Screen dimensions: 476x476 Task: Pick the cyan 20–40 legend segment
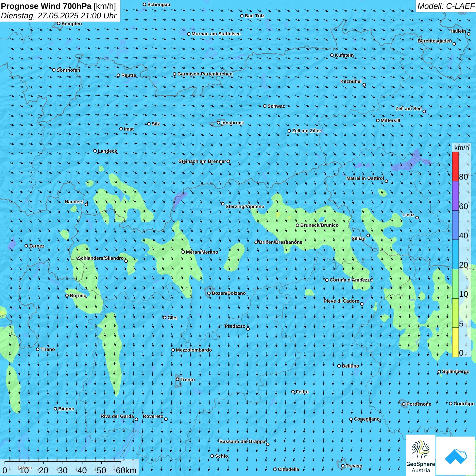click(455, 255)
